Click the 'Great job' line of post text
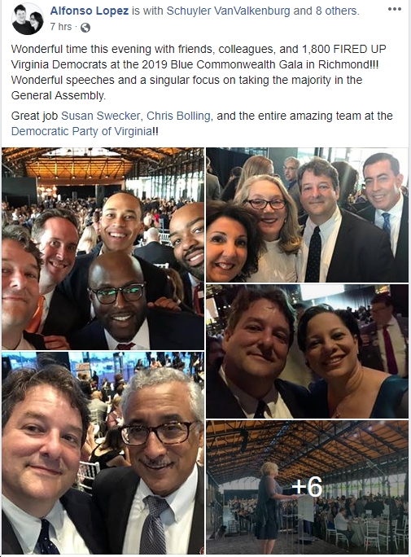411x557 pixels. [x=202, y=124]
